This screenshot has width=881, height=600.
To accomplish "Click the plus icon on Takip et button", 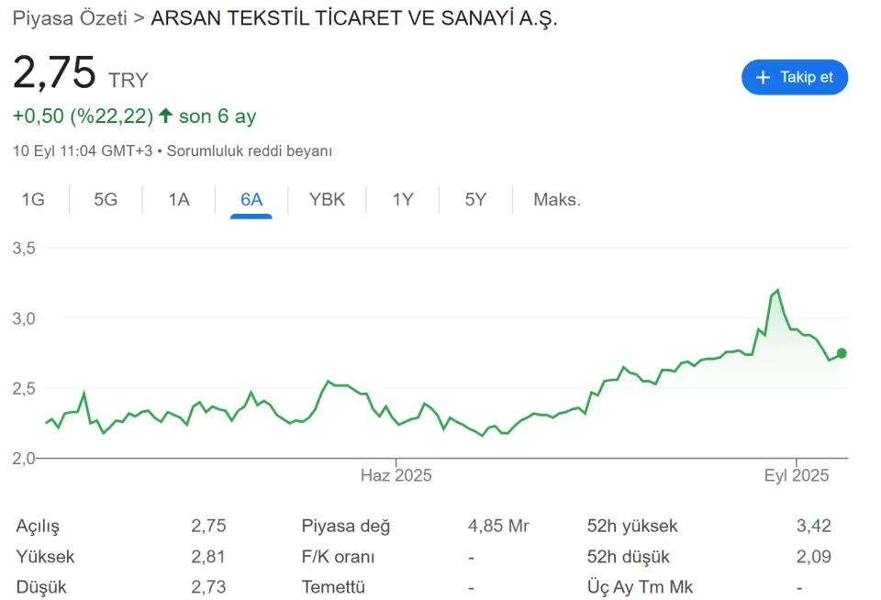I will (763, 78).
